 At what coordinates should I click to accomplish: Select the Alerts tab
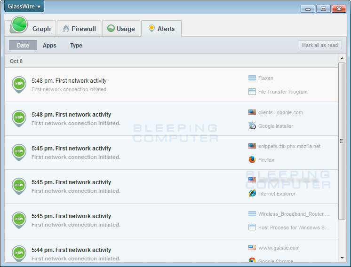161,29
